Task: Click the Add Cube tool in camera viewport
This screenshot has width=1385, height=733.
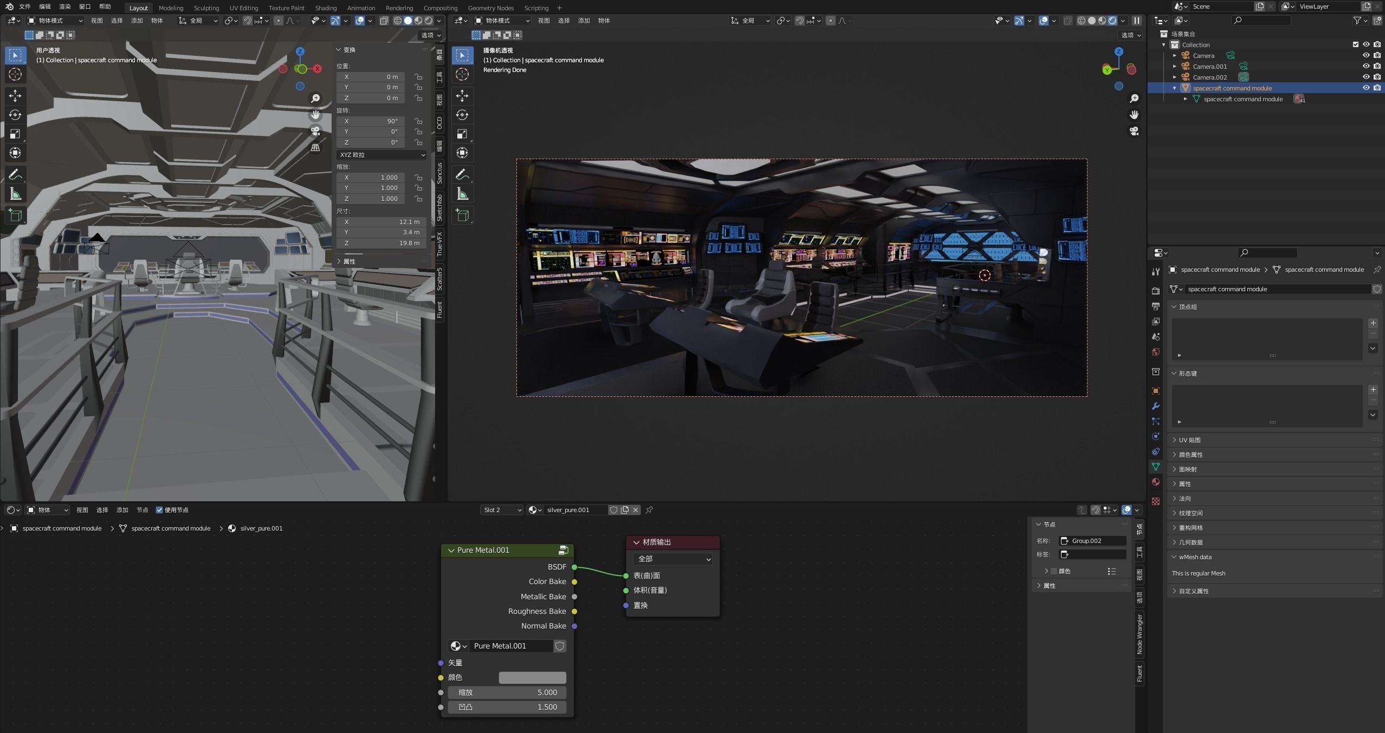Action: coord(462,215)
